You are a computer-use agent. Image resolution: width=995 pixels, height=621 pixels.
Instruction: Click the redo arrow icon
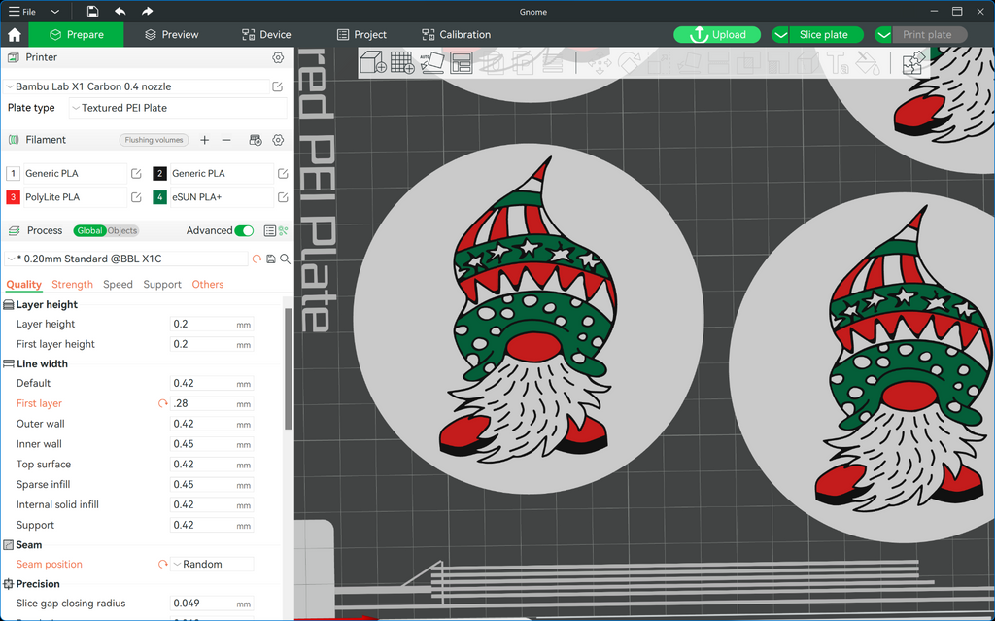[148, 12]
